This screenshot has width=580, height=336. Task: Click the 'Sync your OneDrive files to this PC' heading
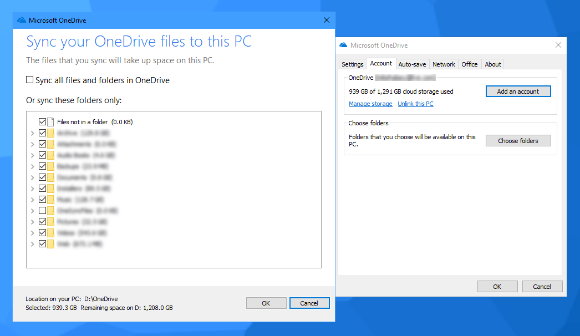pos(139,42)
